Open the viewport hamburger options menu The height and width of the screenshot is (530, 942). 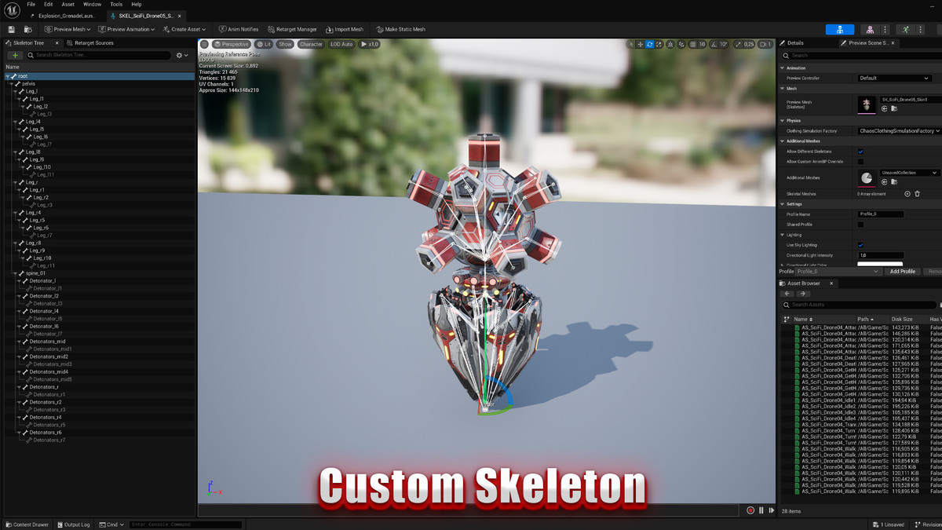tap(204, 45)
